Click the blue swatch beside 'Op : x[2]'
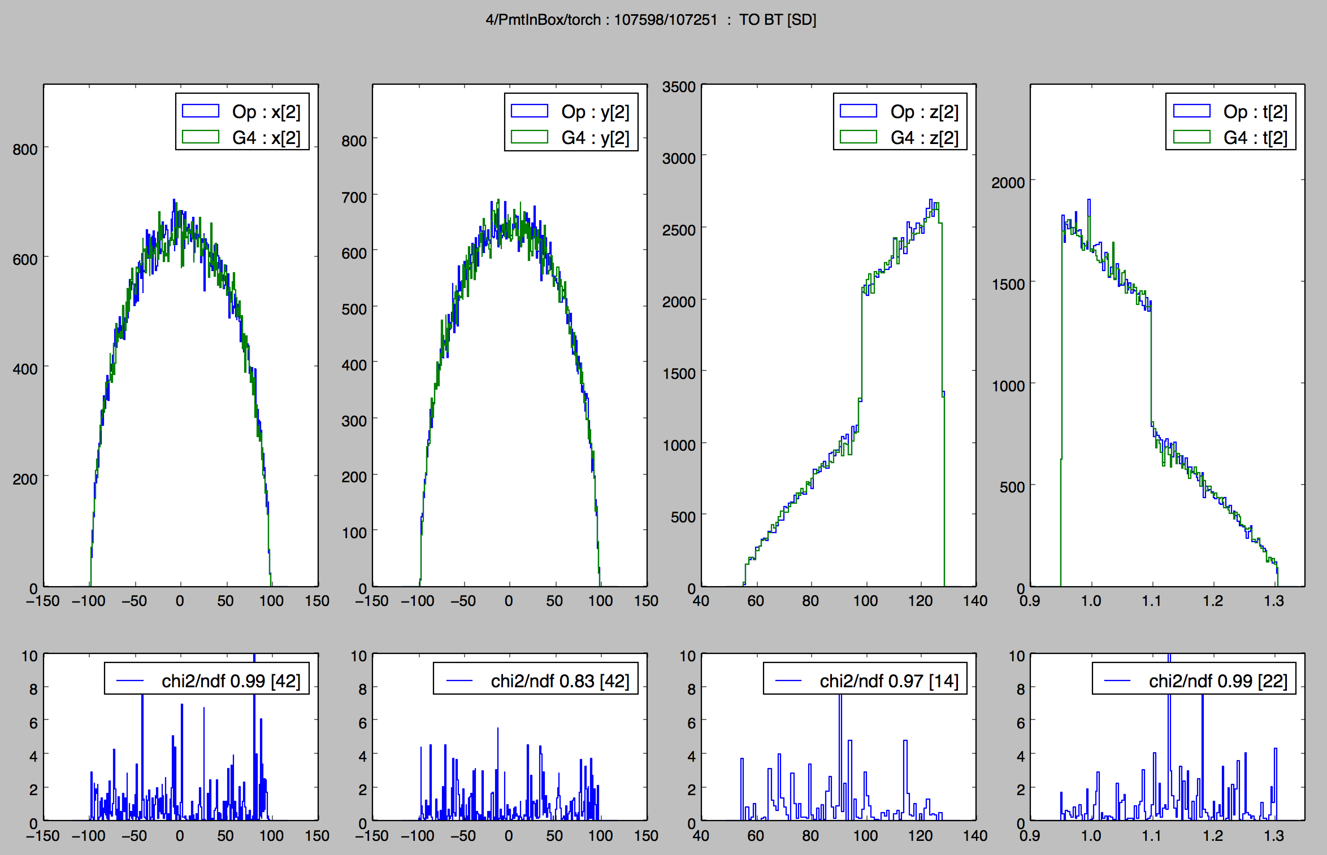1327x855 pixels. (201, 110)
